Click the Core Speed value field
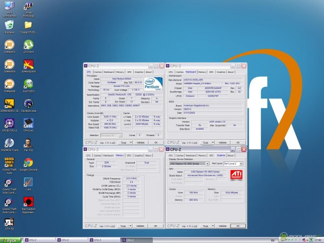 coord(111,117)
